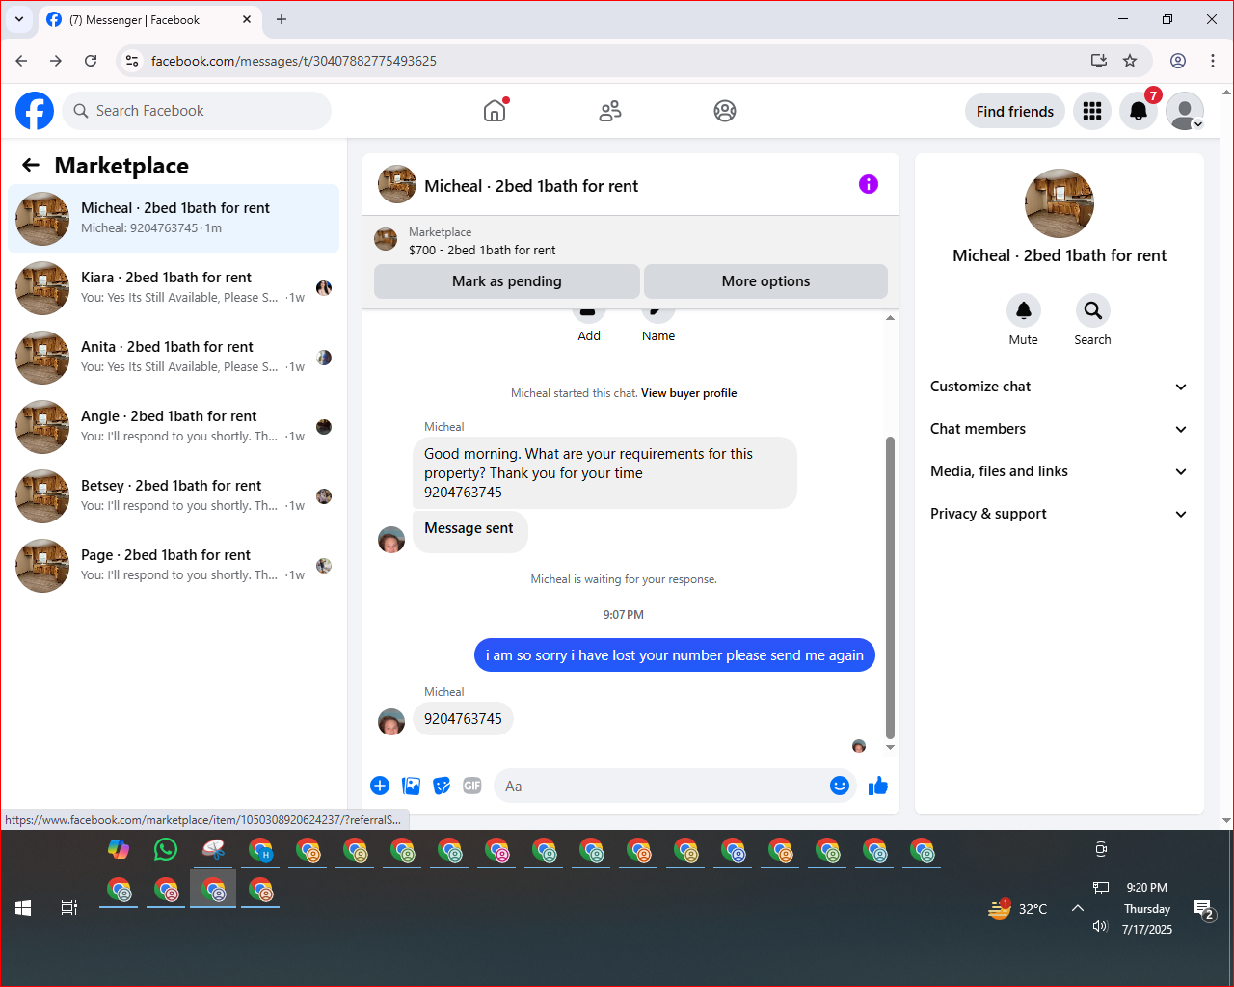Choose a GIF from the composer
Image resolution: width=1234 pixels, height=987 pixels.
tap(472, 786)
